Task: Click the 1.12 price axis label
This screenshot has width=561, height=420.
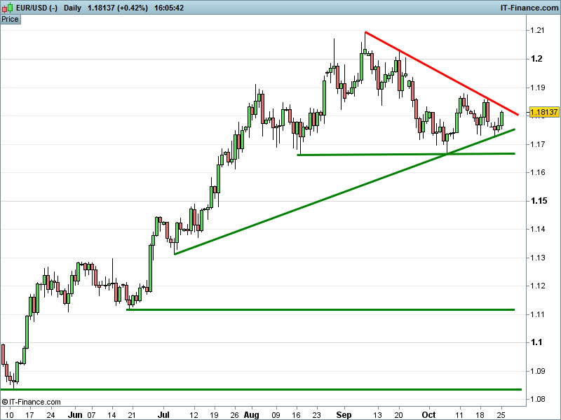Action: click(537, 286)
